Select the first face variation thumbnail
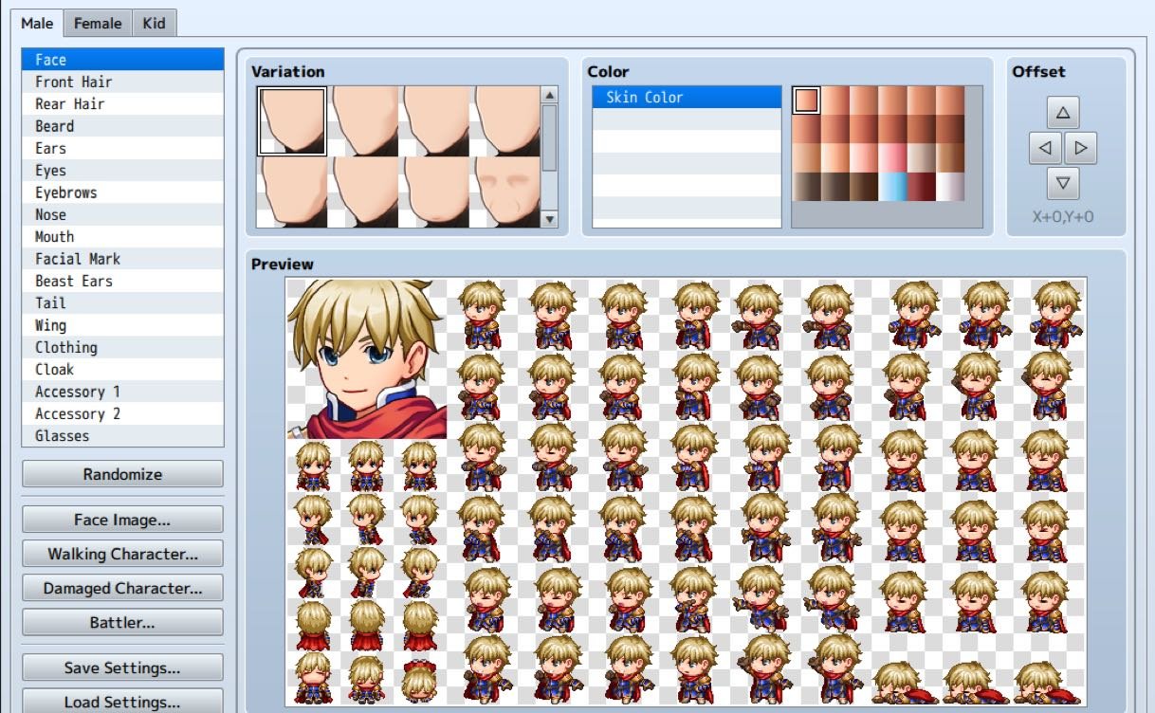 tap(292, 121)
